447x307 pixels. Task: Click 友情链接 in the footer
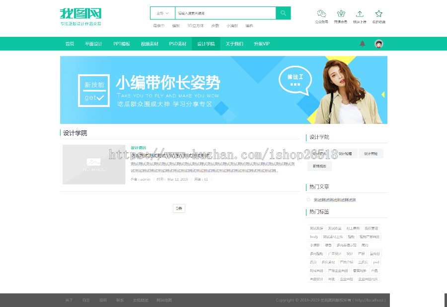(x=141, y=300)
